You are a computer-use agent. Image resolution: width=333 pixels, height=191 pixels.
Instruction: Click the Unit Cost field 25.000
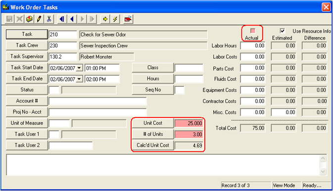click(x=189, y=123)
